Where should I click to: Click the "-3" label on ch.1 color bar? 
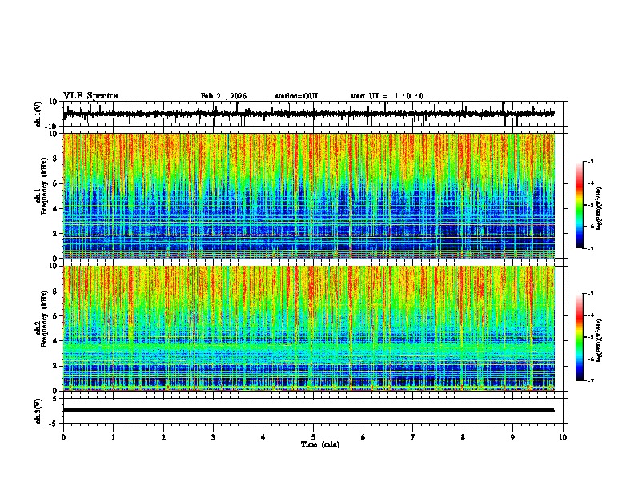[x=590, y=161]
